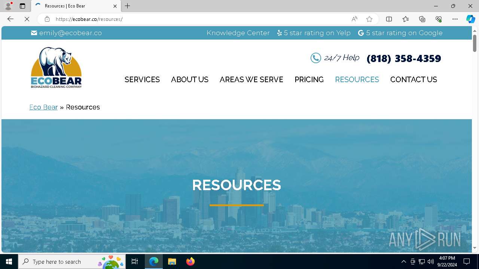479x269 pixels.
Task: Open Collections icon
Action: coord(422,19)
